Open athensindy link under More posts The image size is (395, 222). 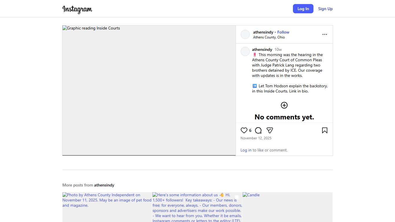(x=104, y=185)
